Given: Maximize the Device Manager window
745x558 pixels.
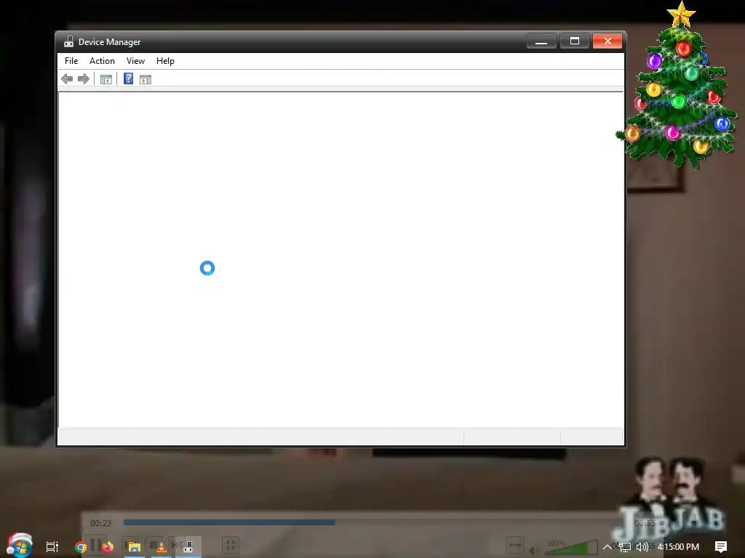Looking at the screenshot, I should pyautogui.click(x=575, y=41).
